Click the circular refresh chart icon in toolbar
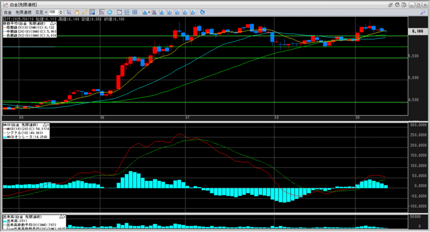Image resolution: width=430 pixels, height=232 pixels. coord(203,12)
